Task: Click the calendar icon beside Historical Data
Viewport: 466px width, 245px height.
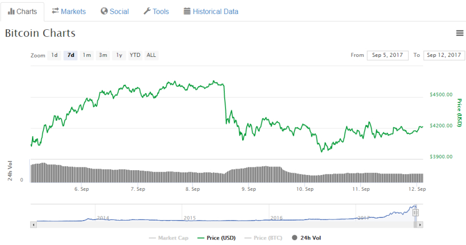Action: click(x=187, y=11)
